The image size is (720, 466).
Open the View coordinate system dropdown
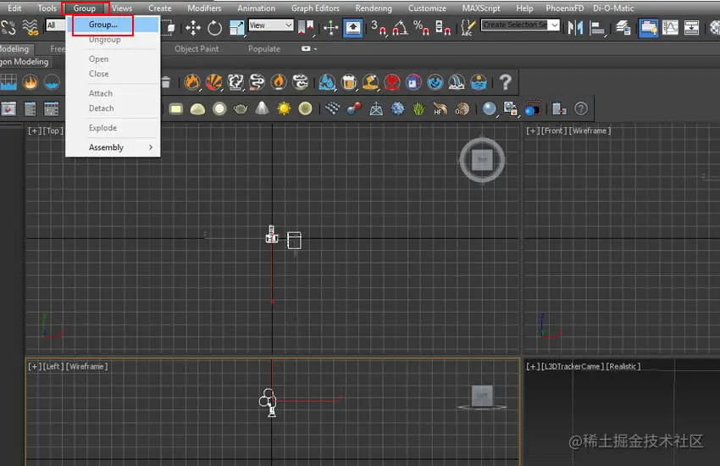tap(270, 26)
